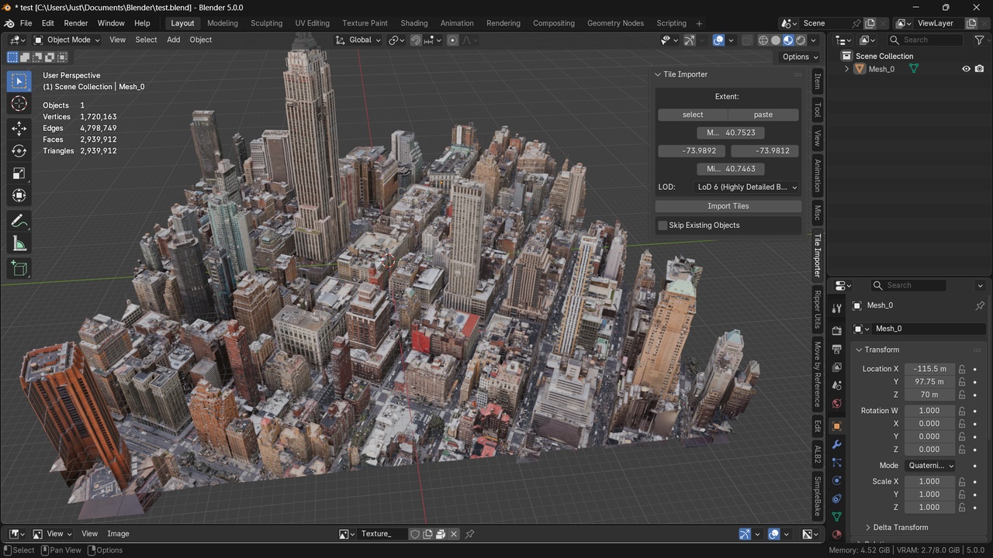Collapse the Tile Importer panel

(680, 74)
